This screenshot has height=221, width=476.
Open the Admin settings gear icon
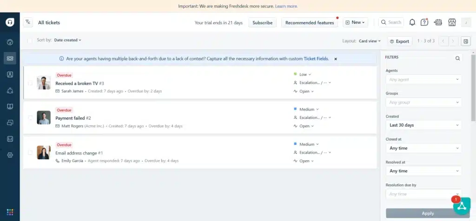[10, 155]
